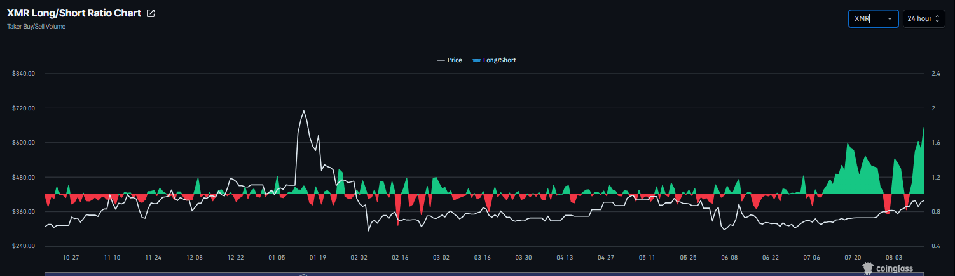
Task: Click the 0.4 ratio axis label
Action: click(935, 246)
